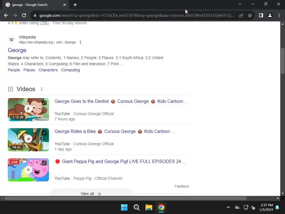The image size is (285, 214).
Task: Open the tab search chevron
Action: [x=240, y=4]
